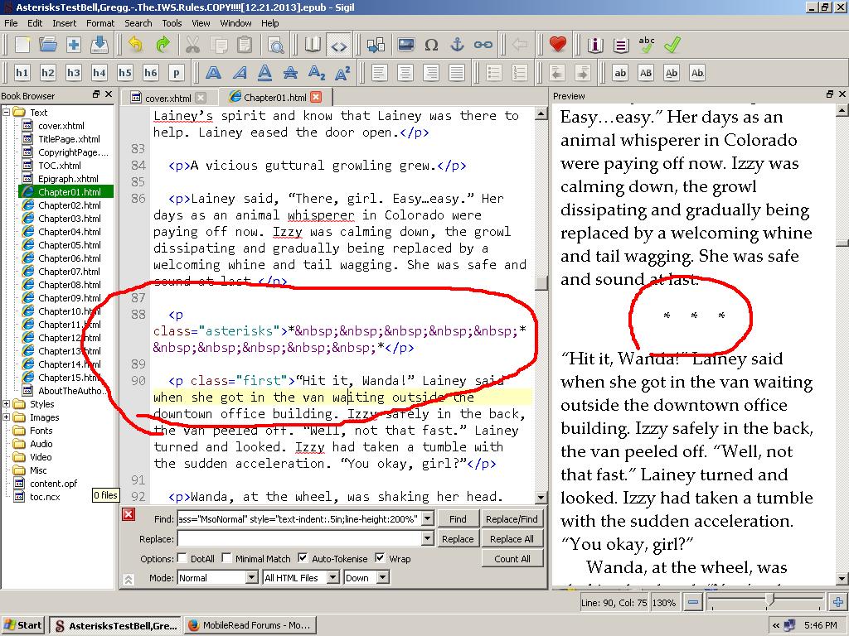
Task: Expand the Styles folder in Book Browser
Action: point(7,404)
